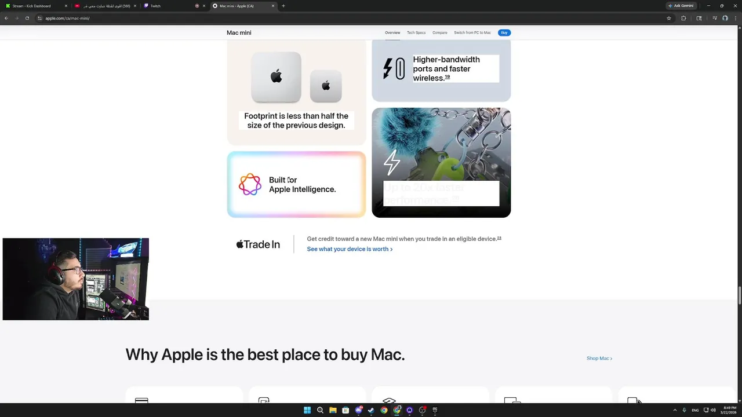Screen dimensions: 742x417
Task: Click the 'Built for Apple Intelligence' text
Action: pyautogui.click(x=302, y=184)
